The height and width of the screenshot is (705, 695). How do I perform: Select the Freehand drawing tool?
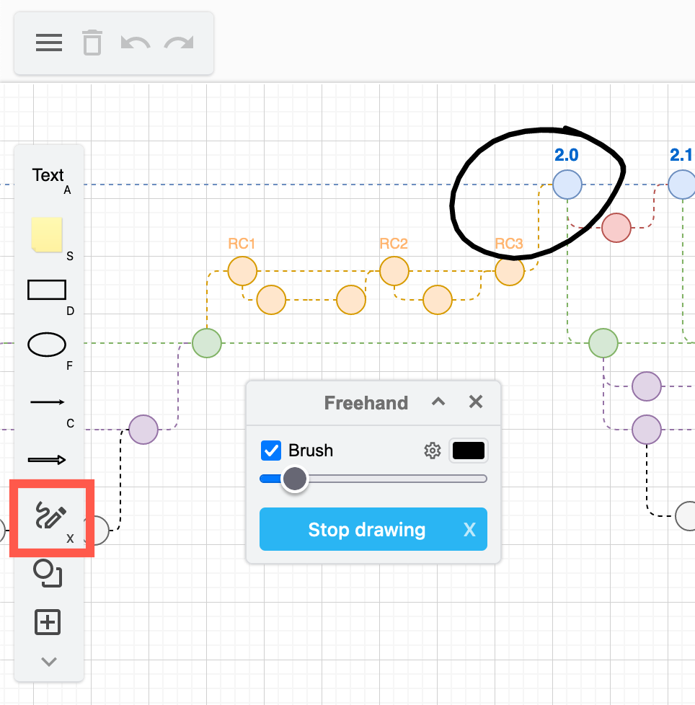pos(48,518)
